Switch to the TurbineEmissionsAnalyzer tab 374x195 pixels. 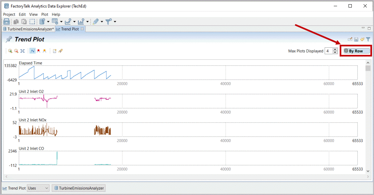(x=28, y=29)
